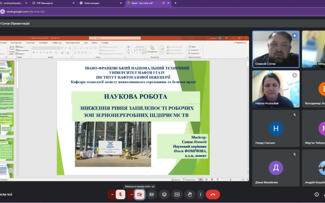Open the emoji reactions button
The width and height of the screenshot is (325, 203).
tap(164, 194)
